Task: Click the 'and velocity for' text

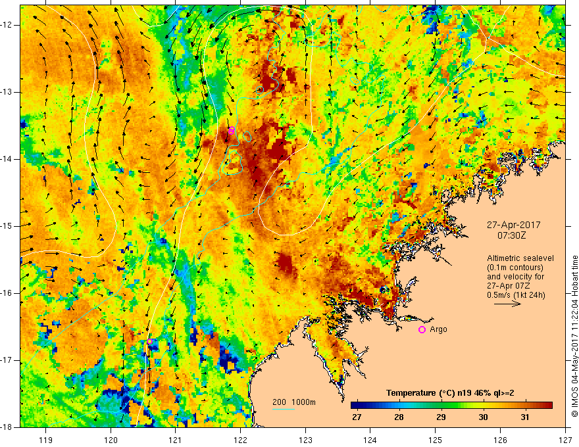Action: pos(515,277)
